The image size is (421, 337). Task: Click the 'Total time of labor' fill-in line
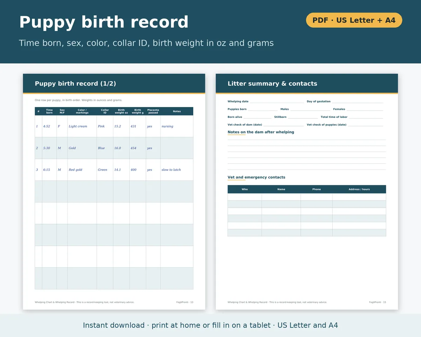(x=366, y=117)
